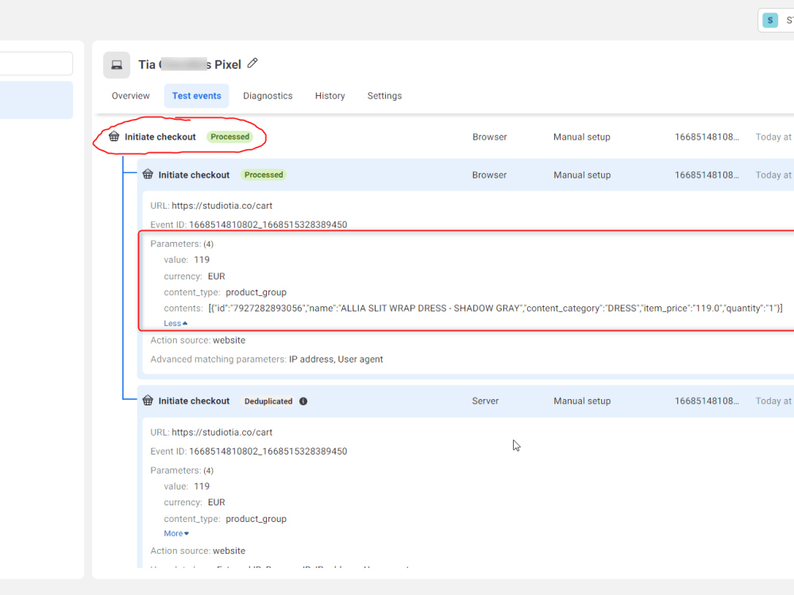The image size is (794, 595).
Task: Click the basket icon of the top Initiate checkout row
Action: tap(114, 136)
